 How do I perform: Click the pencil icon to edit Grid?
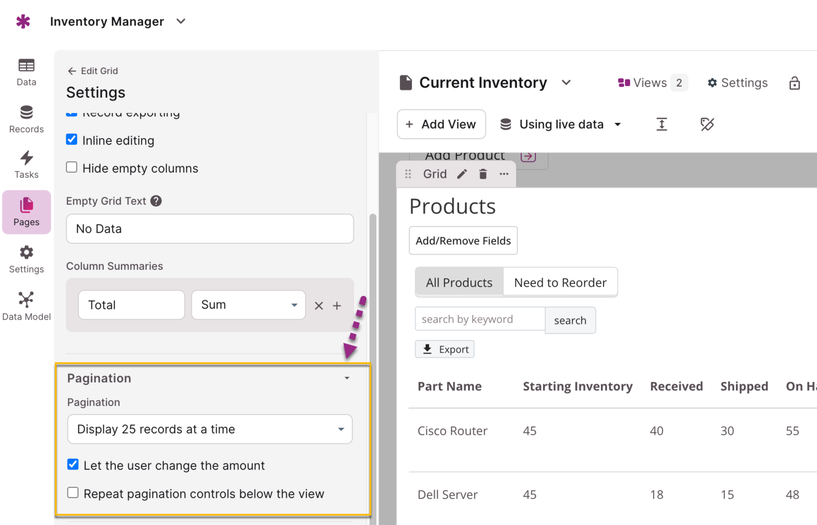[x=462, y=174]
